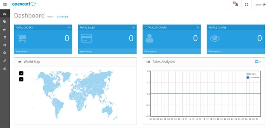The height and width of the screenshot is (128, 269).
Task: Click the eye icon in People Online
Action: click(x=215, y=38)
